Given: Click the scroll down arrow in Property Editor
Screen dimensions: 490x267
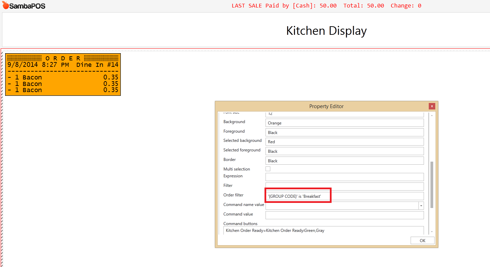Looking at the screenshot, I should tap(431, 232).
